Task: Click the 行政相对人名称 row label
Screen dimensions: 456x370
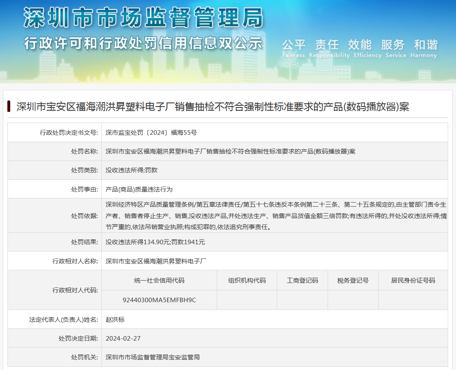Action: click(75, 261)
